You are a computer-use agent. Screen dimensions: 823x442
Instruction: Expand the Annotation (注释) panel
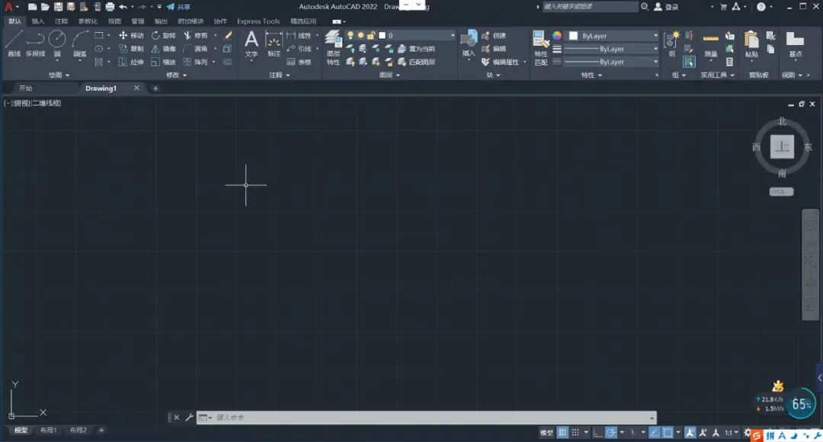coord(279,75)
